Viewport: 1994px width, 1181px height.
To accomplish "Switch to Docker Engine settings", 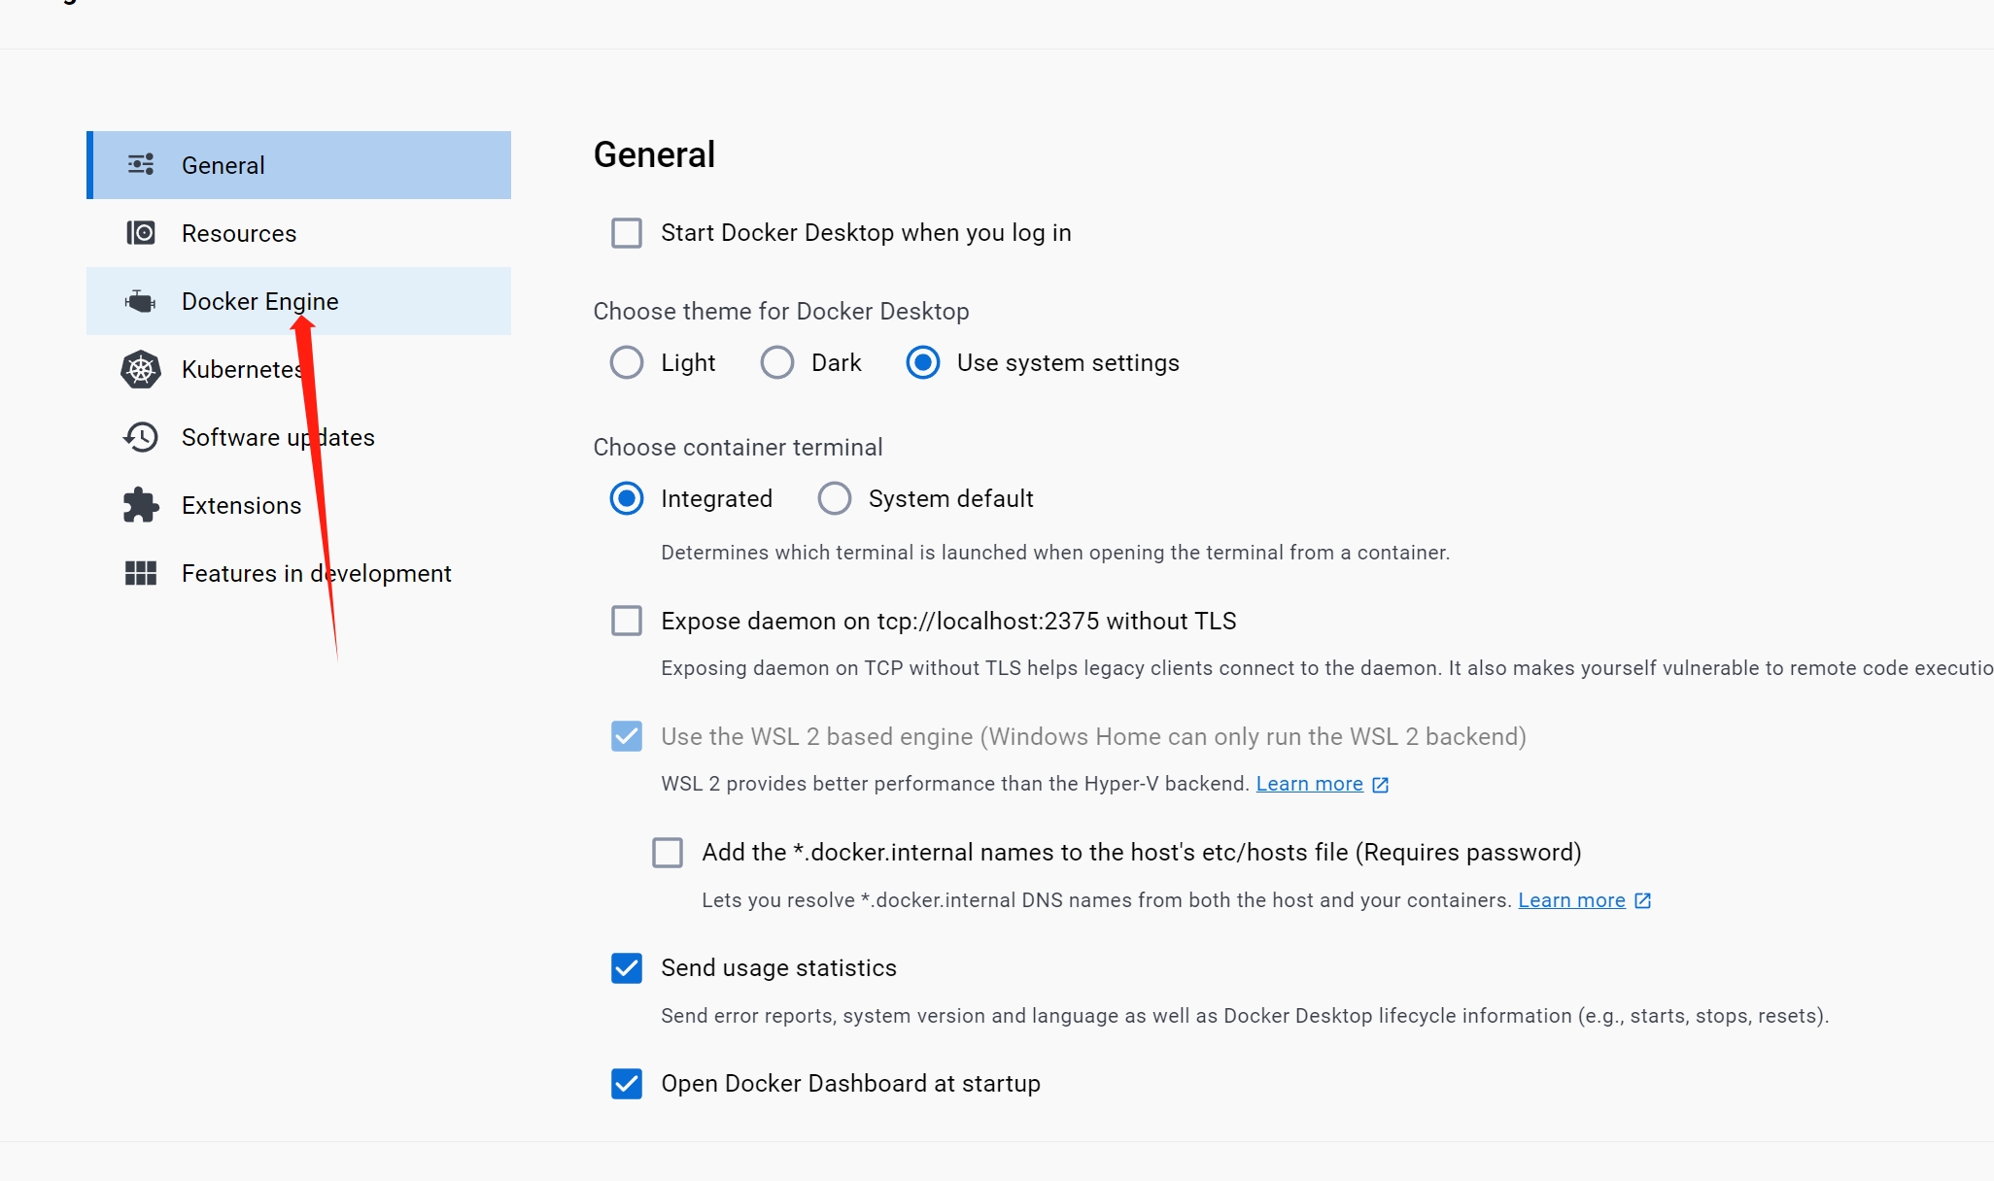I will pyautogui.click(x=298, y=301).
